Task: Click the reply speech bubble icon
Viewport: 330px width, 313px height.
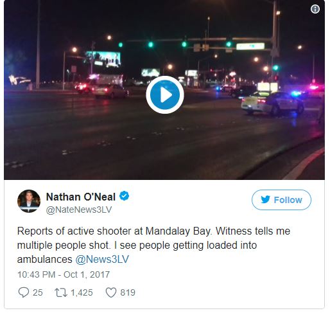Action: click(x=24, y=292)
